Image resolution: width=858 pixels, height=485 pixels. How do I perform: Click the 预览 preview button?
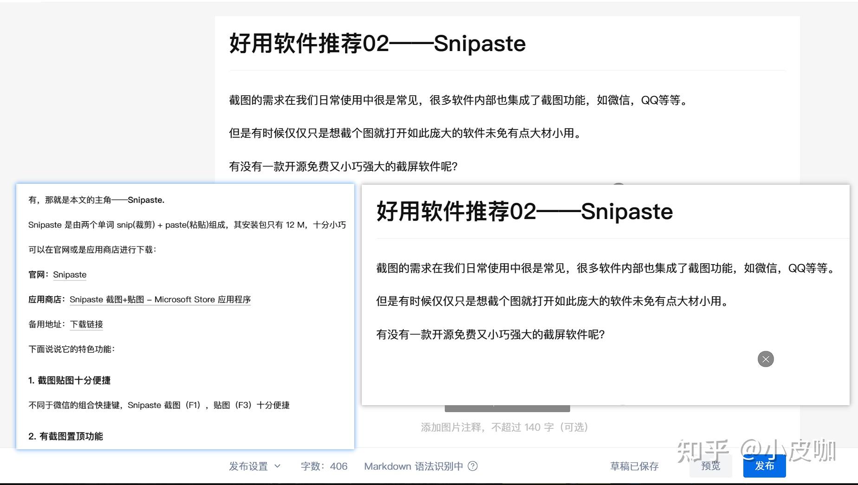point(710,466)
